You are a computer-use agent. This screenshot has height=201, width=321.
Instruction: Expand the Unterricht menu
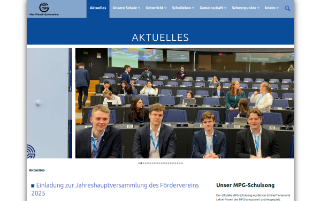click(156, 8)
